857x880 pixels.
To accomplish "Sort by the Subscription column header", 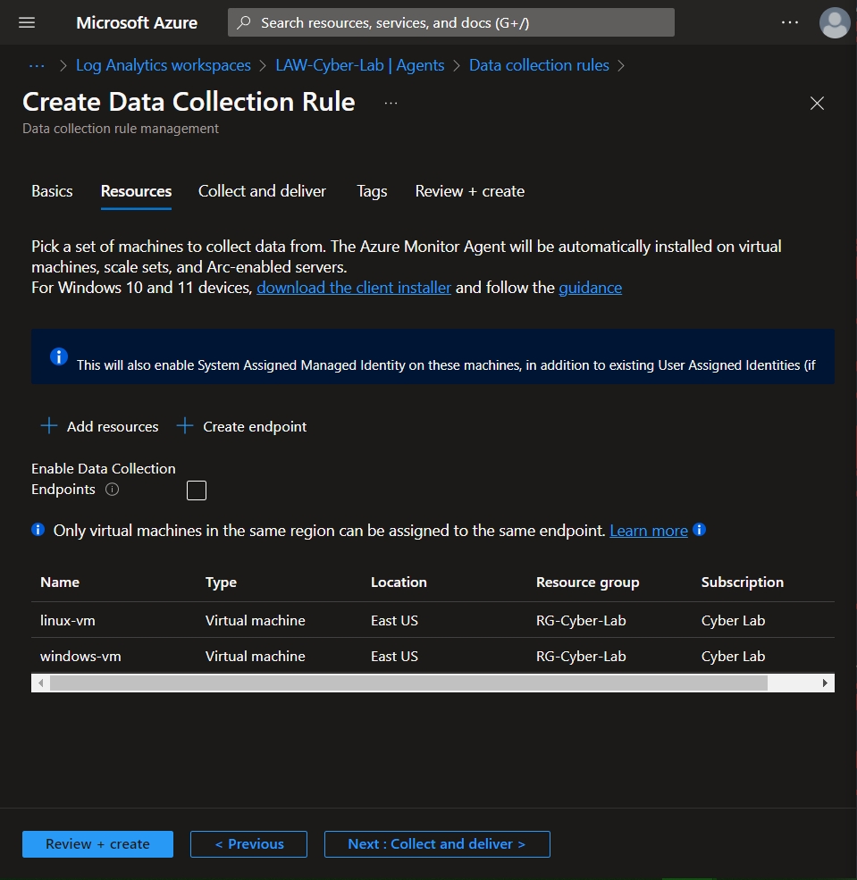I will (742, 582).
